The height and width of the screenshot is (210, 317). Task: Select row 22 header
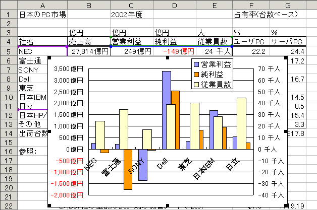pos(9,206)
